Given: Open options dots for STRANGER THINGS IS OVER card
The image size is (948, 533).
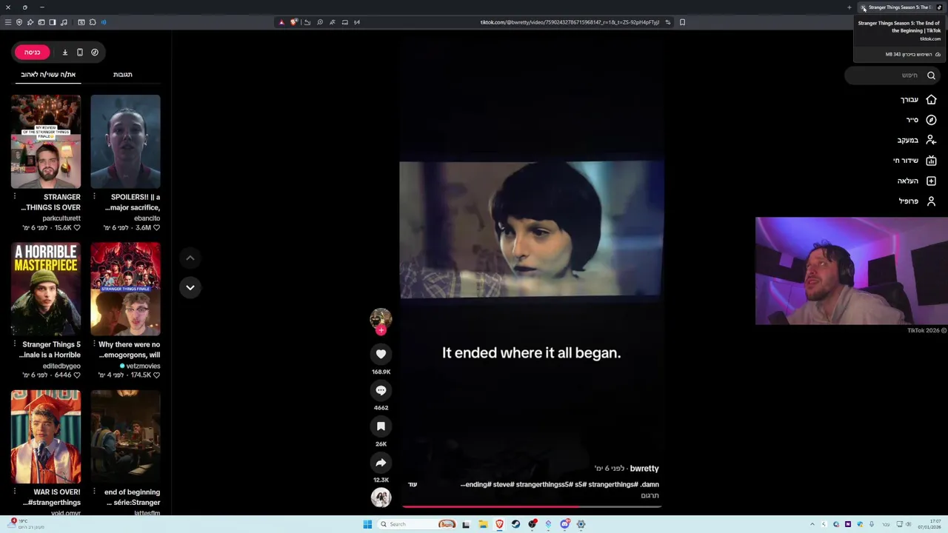Looking at the screenshot, I should (x=14, y=197).
